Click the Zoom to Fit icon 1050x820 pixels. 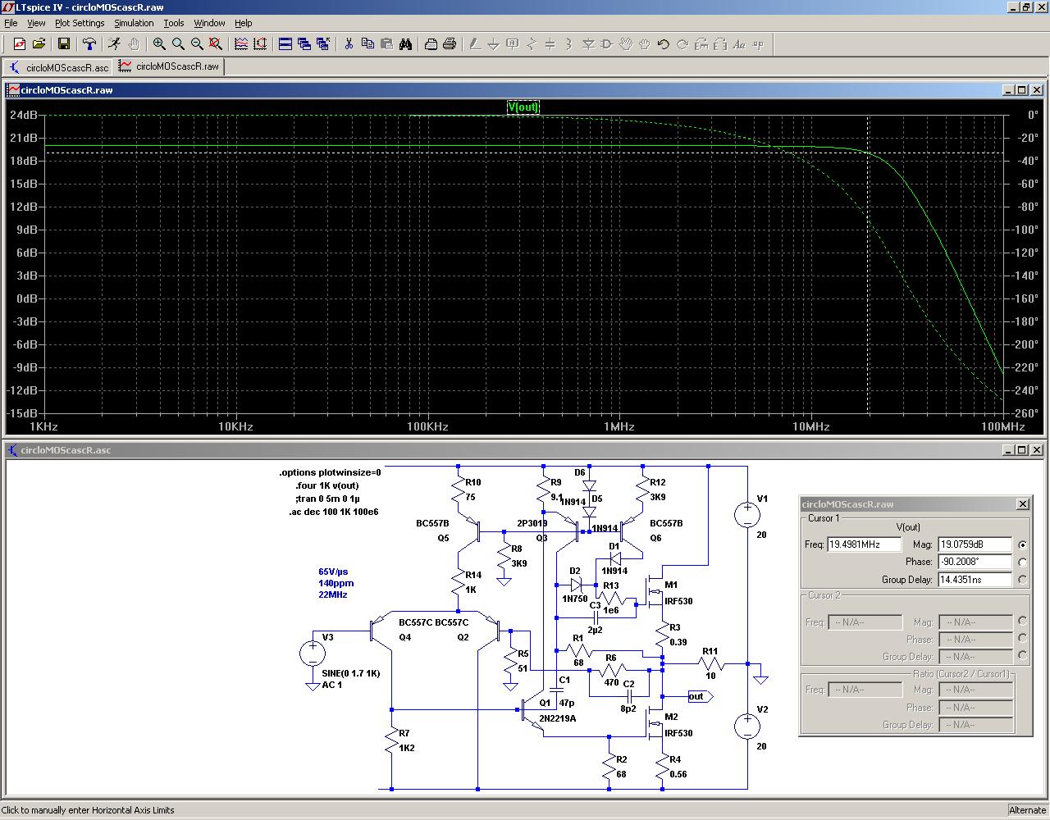[216, 44]
